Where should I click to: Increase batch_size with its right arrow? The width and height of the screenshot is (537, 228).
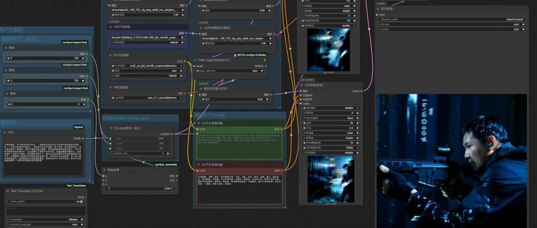[x=168, y=154]
